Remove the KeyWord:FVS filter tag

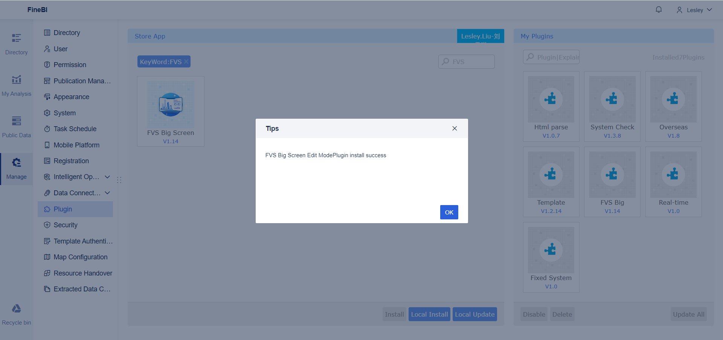click(x=186, y=61)
